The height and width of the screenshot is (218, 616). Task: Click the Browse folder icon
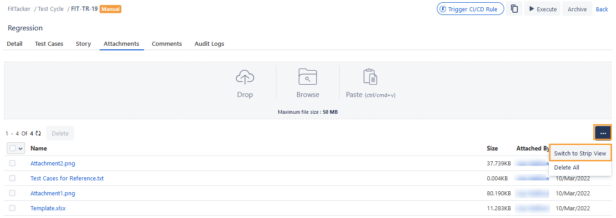308,77
